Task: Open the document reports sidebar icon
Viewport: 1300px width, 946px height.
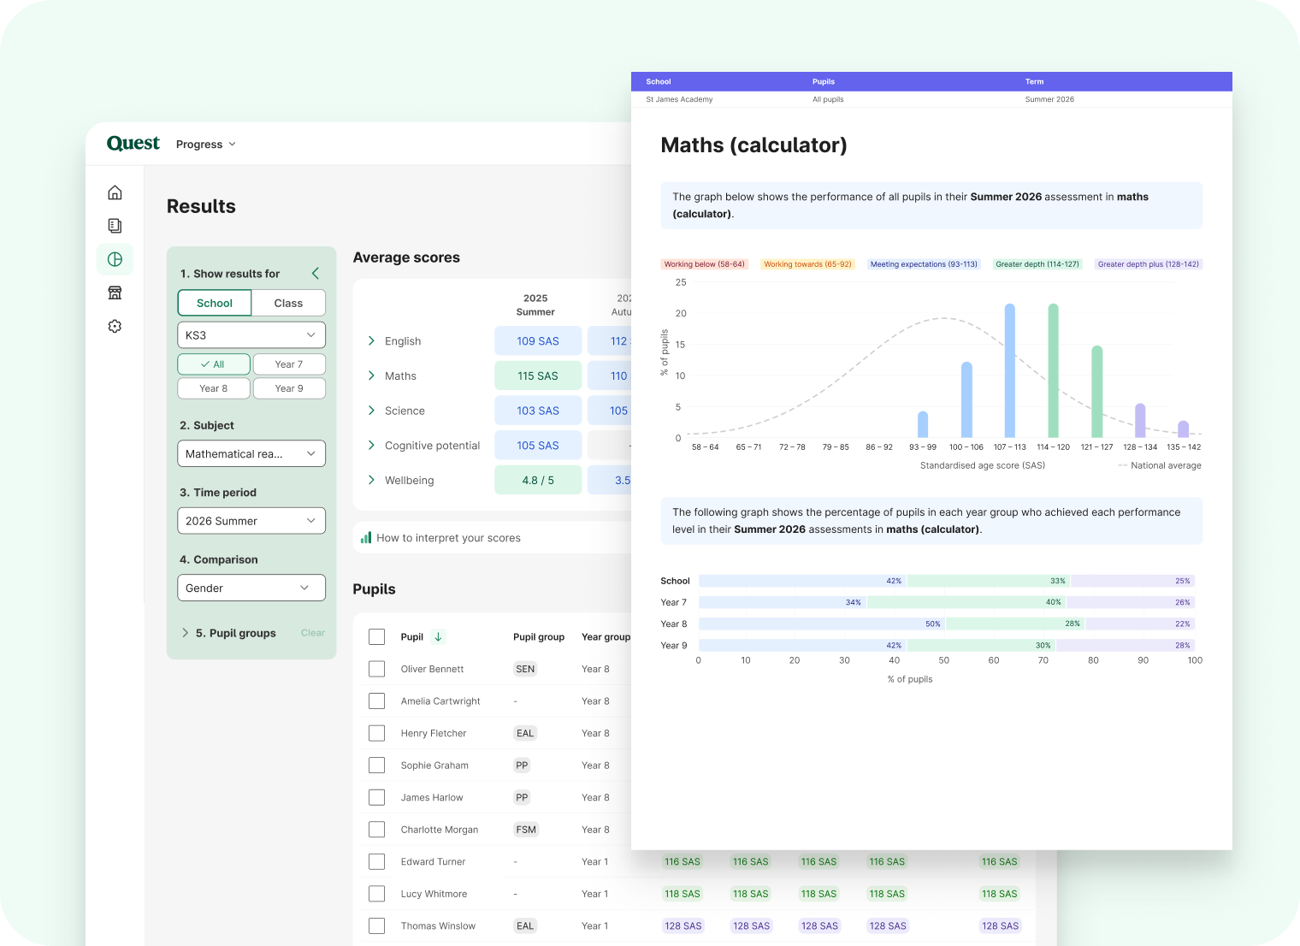Action: click(x=115, y=226)
